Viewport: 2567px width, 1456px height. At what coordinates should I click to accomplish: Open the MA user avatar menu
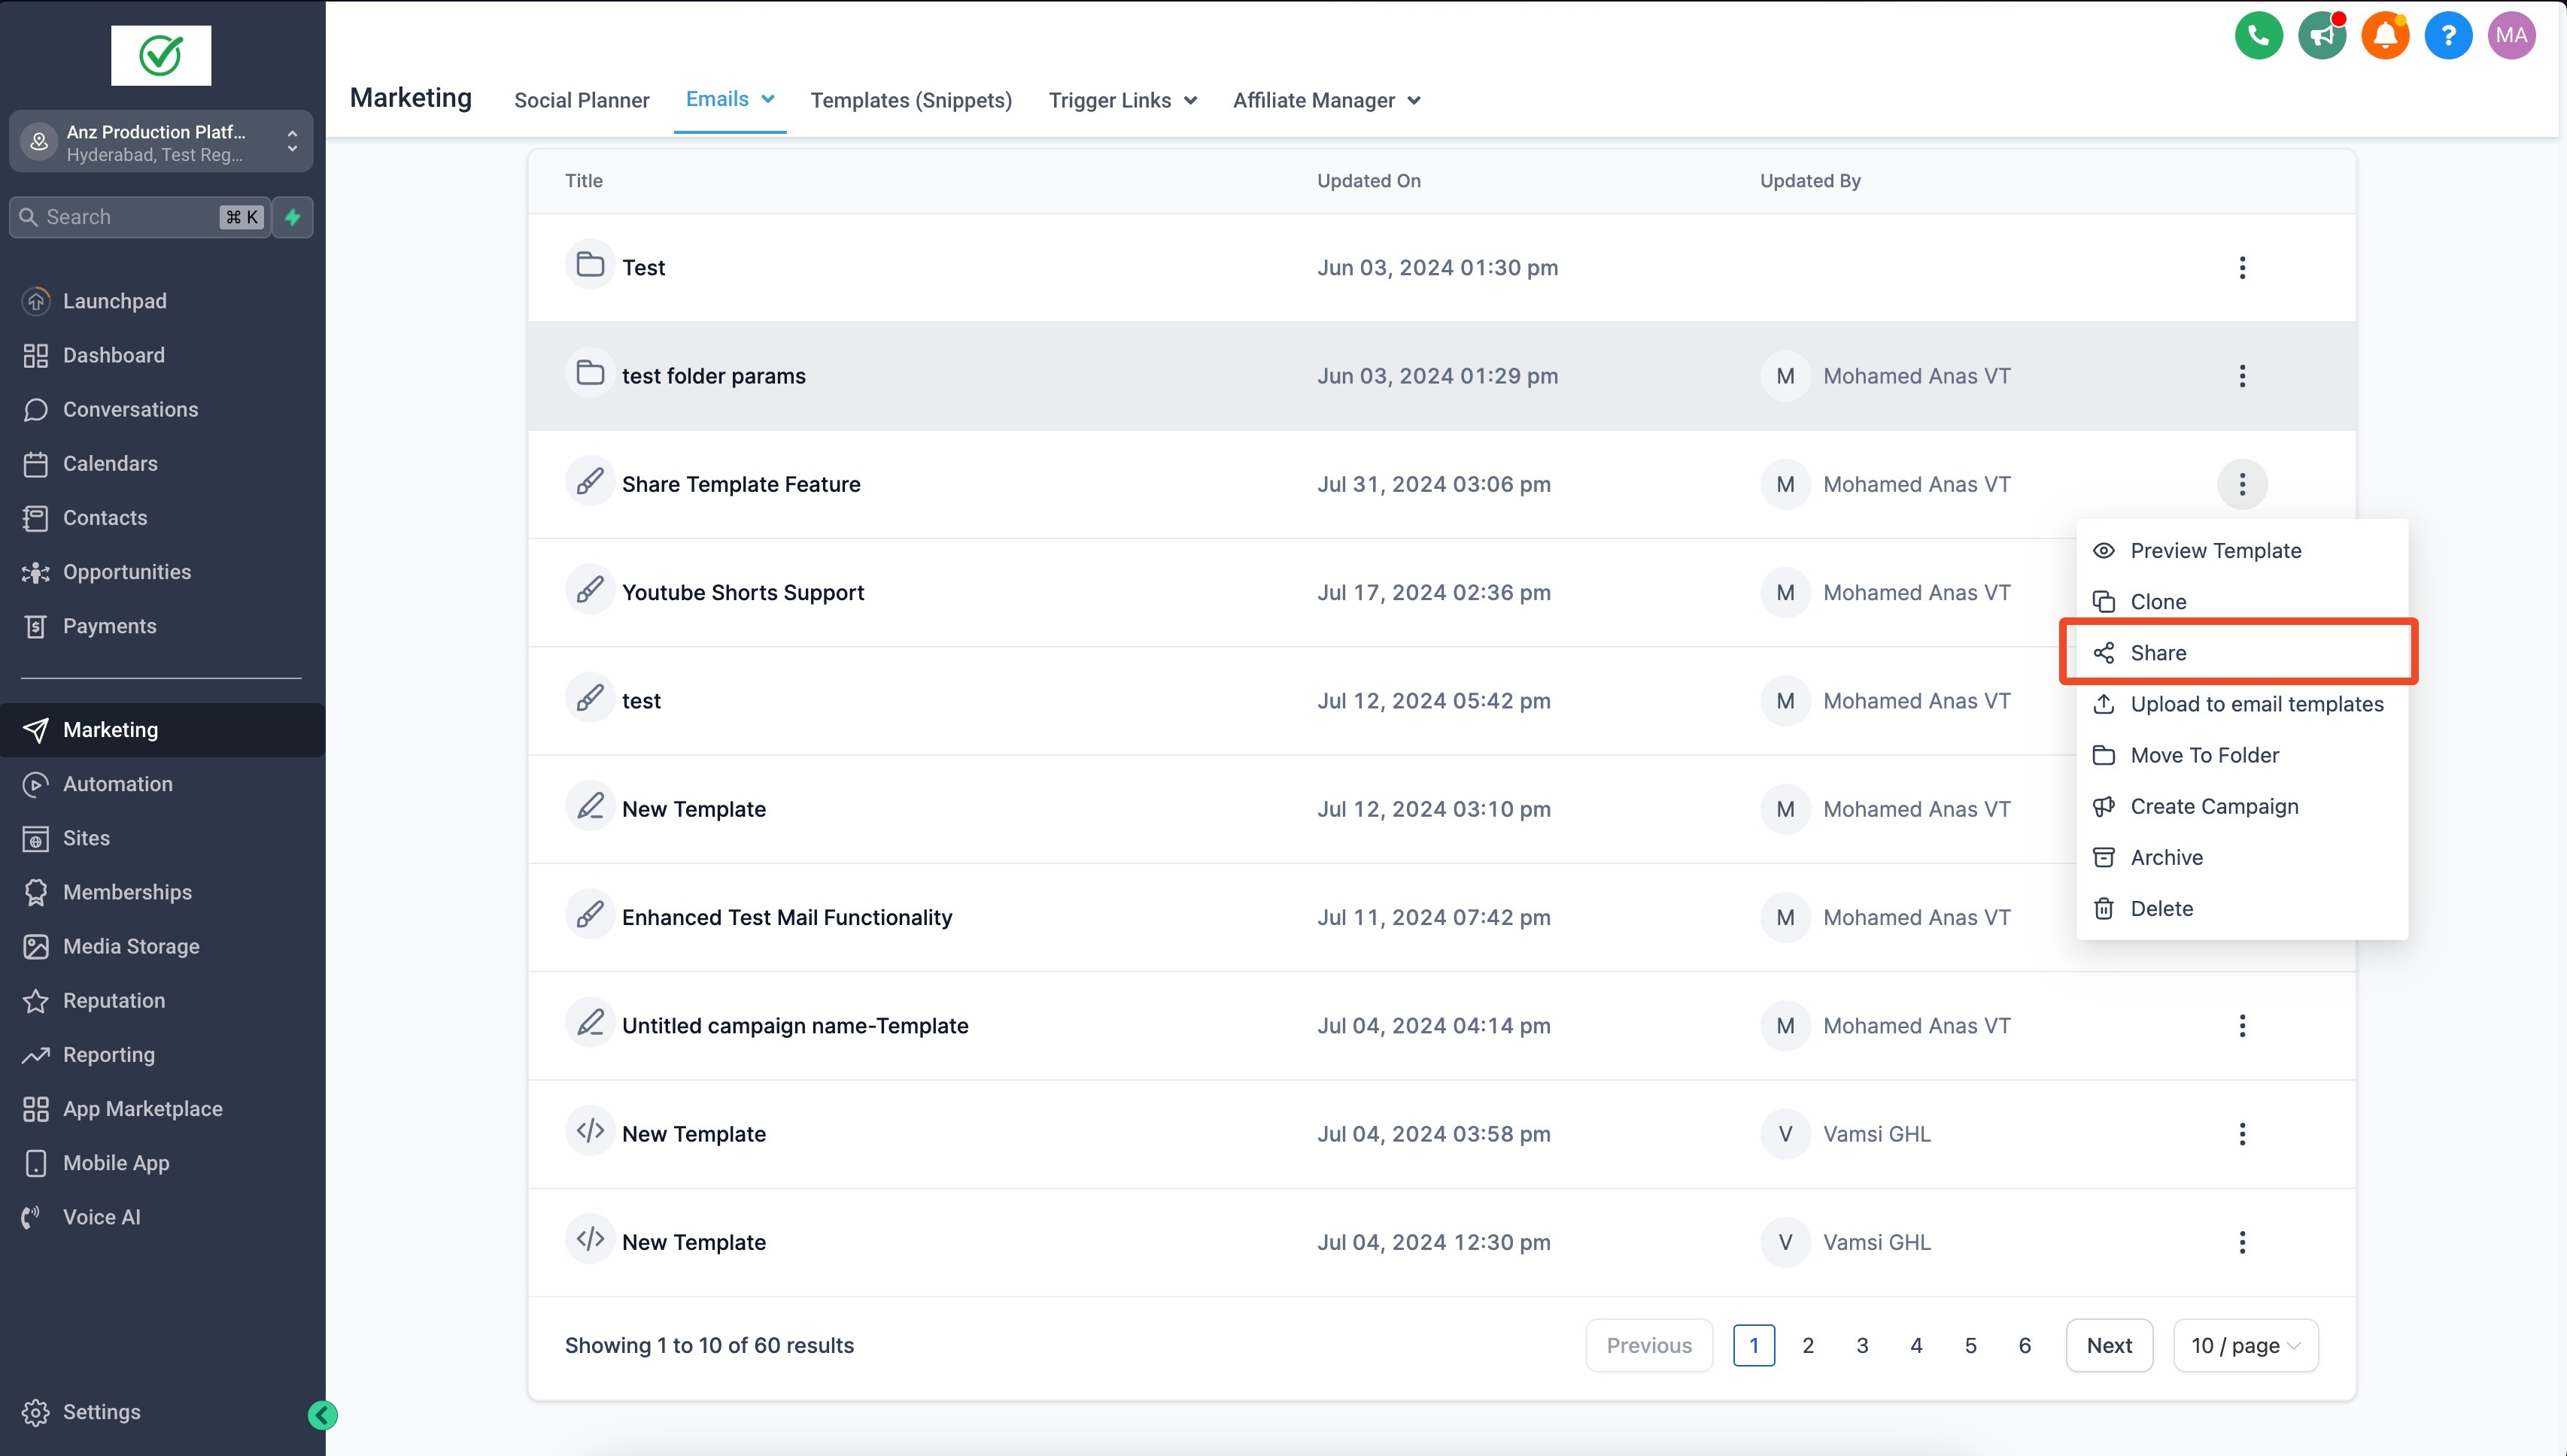point(2511,36)
